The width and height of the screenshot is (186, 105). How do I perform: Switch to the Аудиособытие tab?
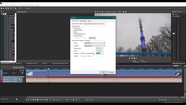[75, 21]
